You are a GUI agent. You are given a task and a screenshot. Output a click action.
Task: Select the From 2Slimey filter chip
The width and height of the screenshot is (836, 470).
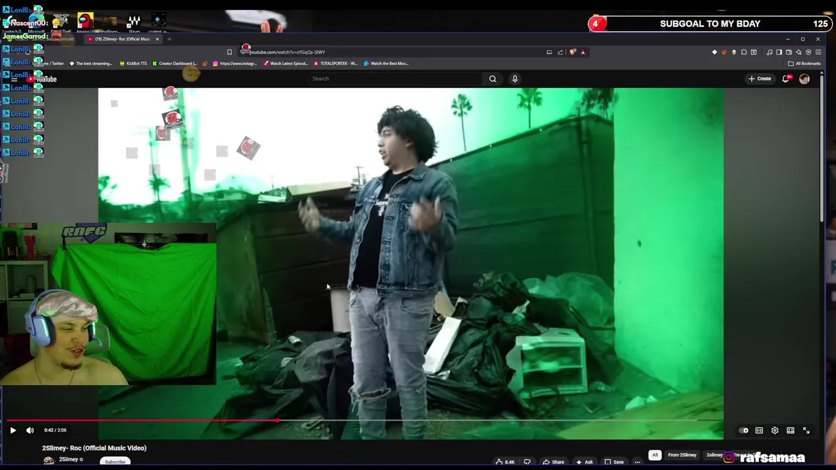click(682, 455)
